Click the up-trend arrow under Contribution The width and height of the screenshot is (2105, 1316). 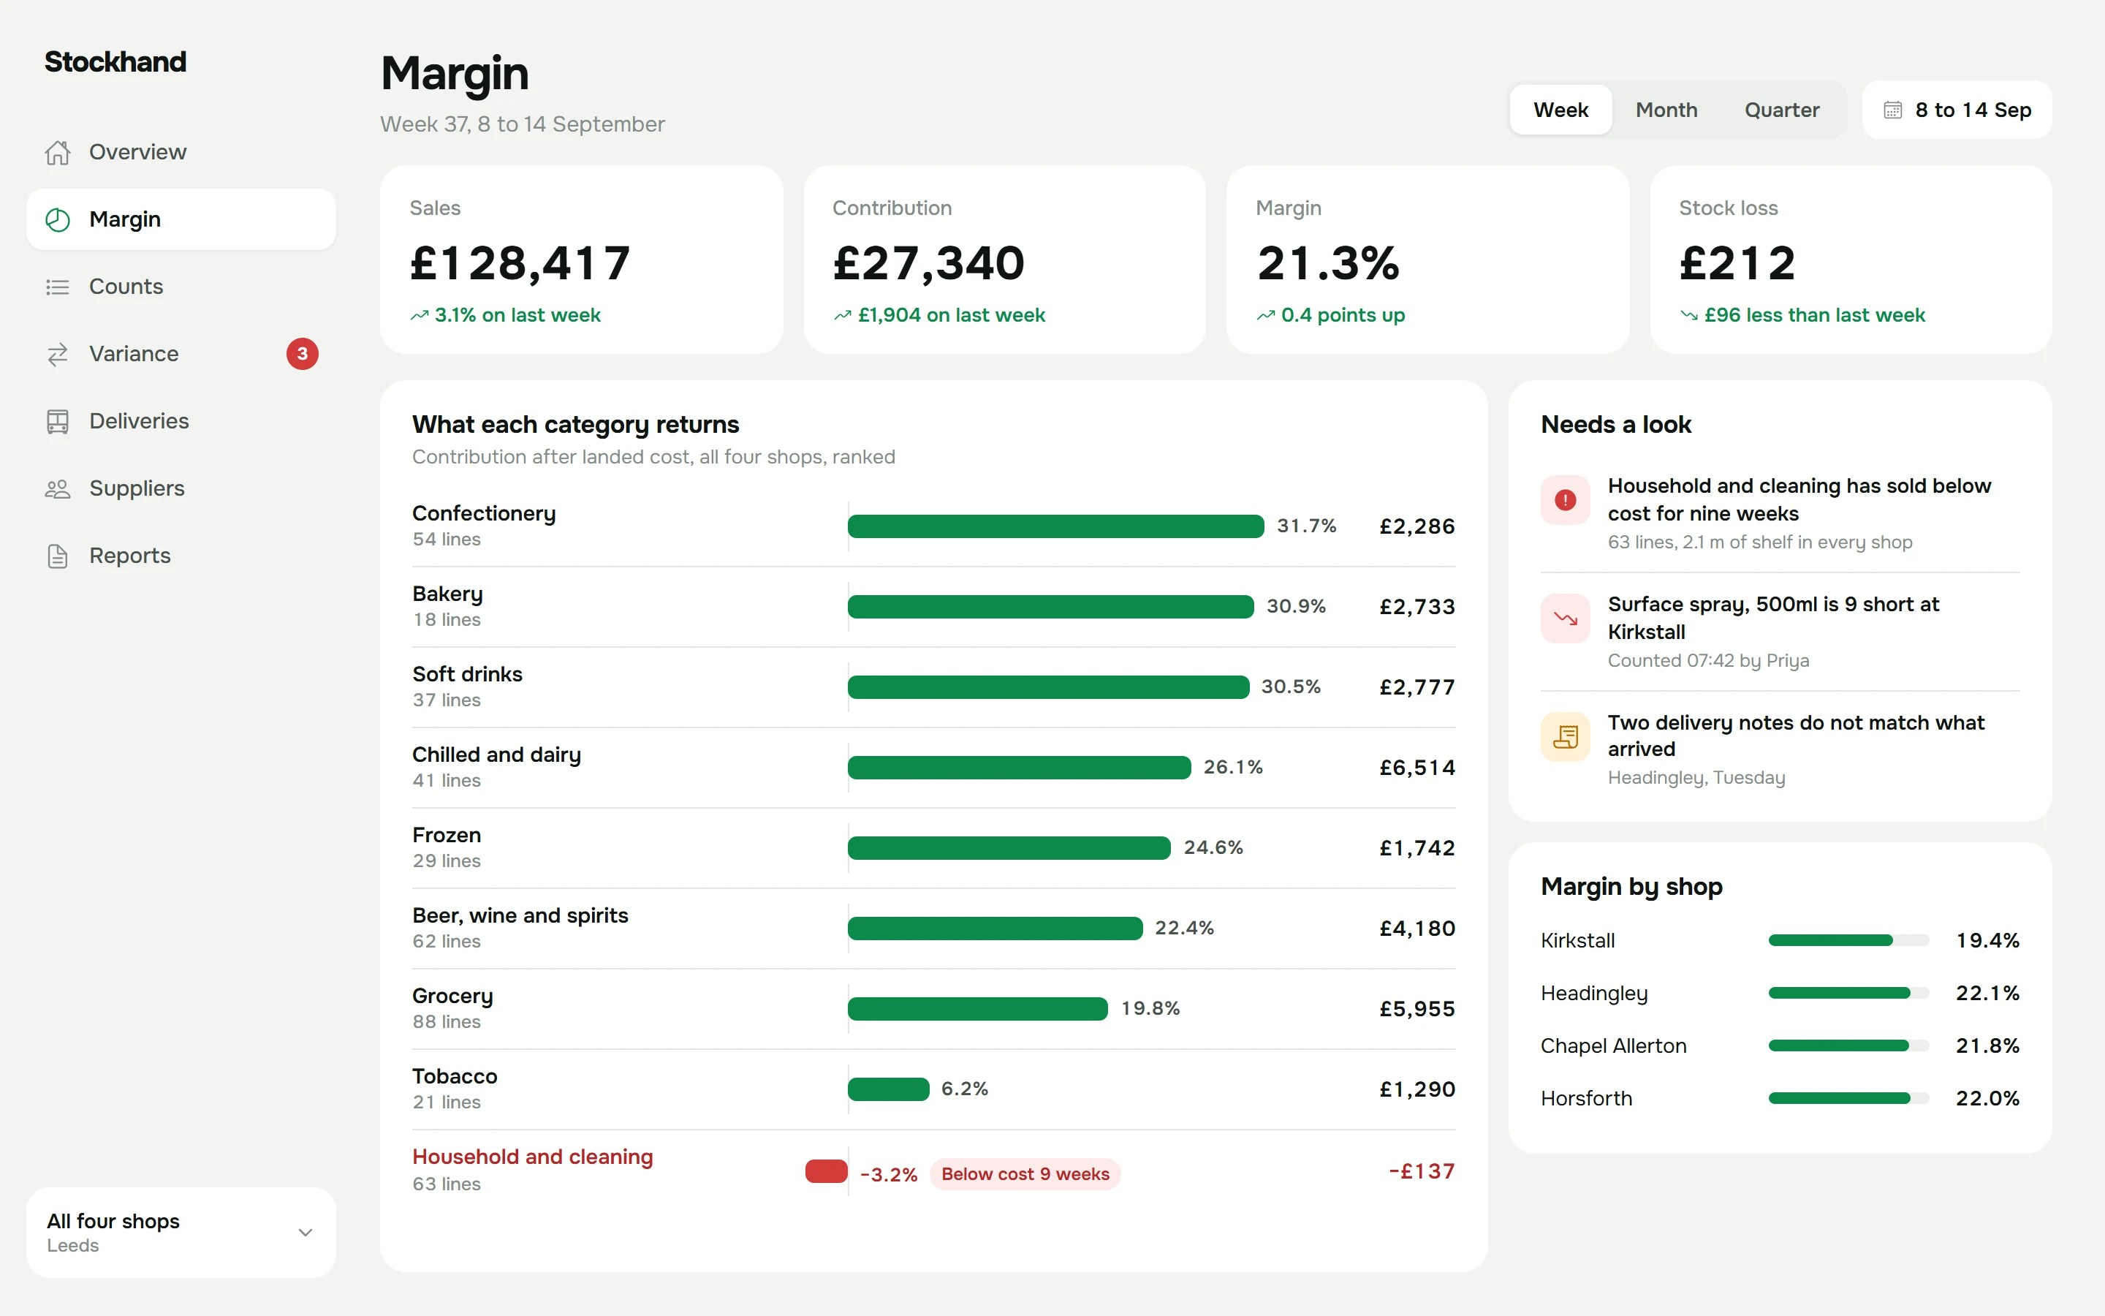pyautogui.click(x=842, y=315)
